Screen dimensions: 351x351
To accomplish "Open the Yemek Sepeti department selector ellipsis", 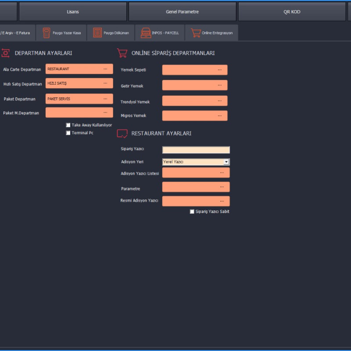I will click(219, 70).
